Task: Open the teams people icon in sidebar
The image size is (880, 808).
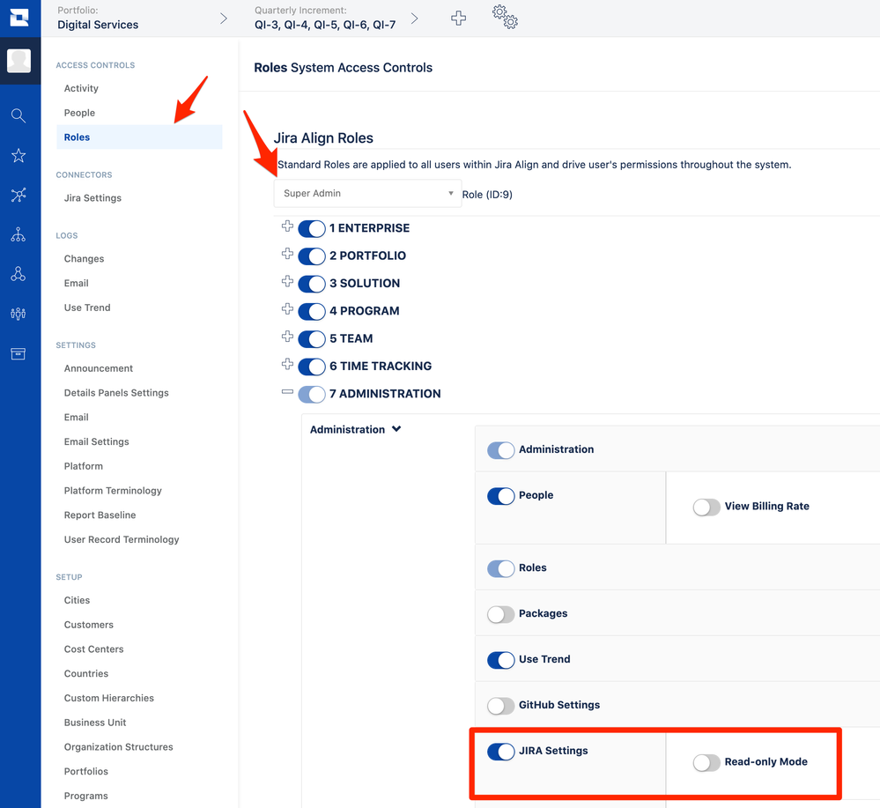Action: pyautogui.click(x=18, y=314)
